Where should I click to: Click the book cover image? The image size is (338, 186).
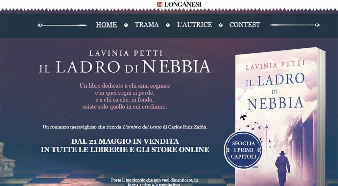280,117
